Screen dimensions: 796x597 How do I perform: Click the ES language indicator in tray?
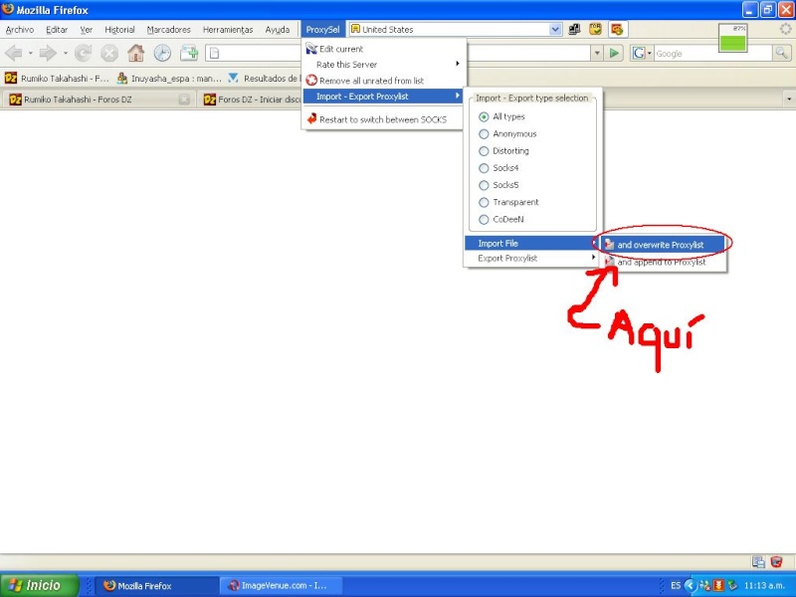pos(676,585)
